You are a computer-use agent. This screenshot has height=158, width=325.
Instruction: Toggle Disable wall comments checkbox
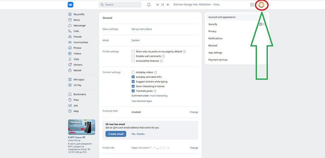click(133, 56)
